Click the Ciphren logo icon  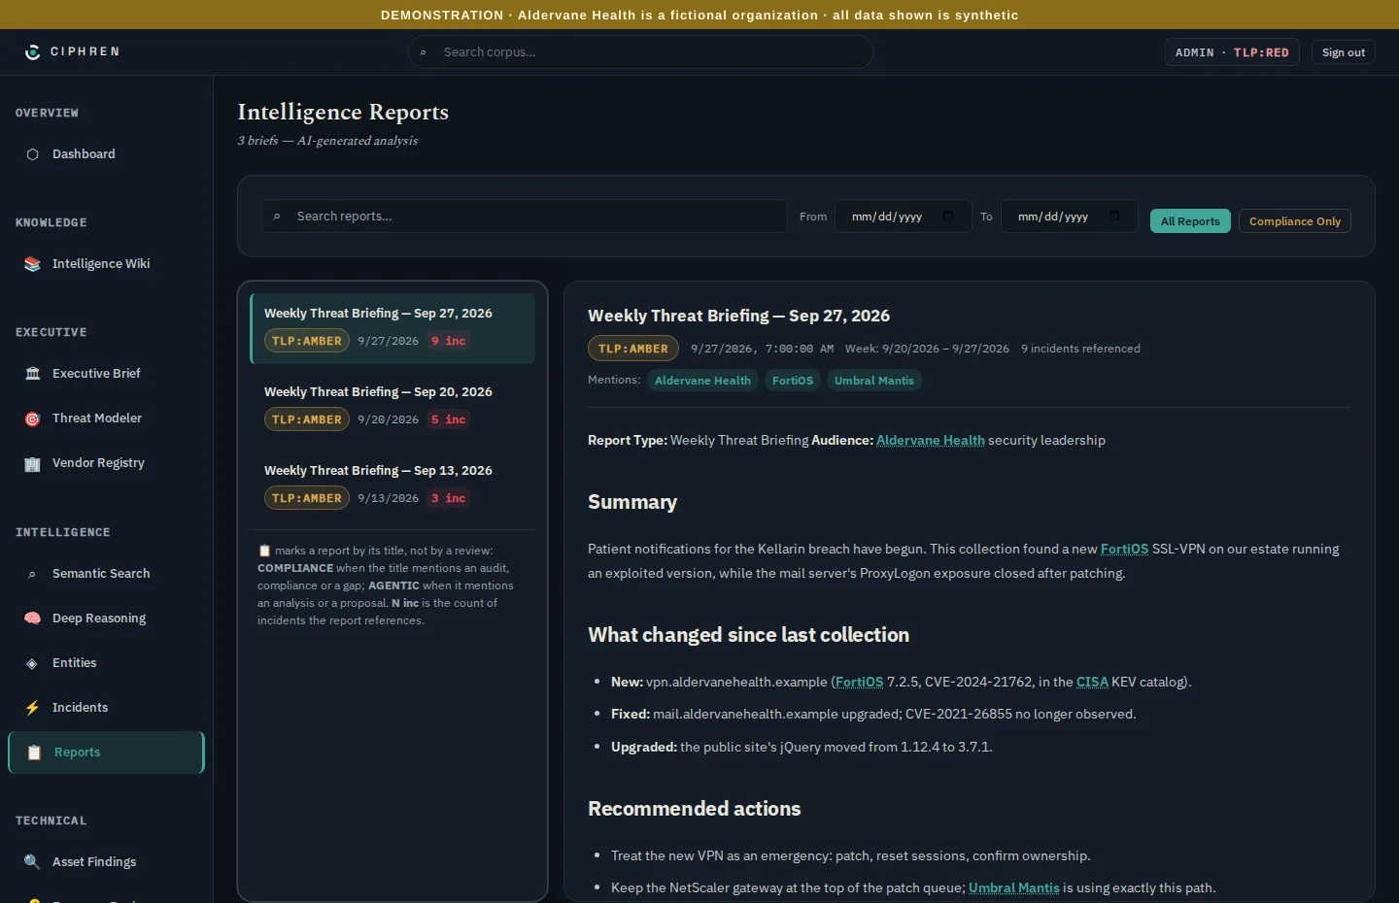coord(33,51)
